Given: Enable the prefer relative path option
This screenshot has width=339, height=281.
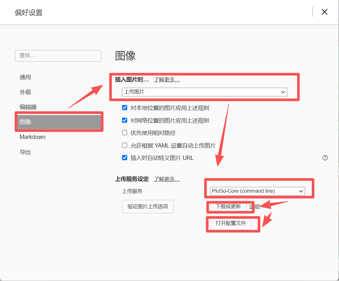Looking at the screenshot, I should click(x=125, y=133).
